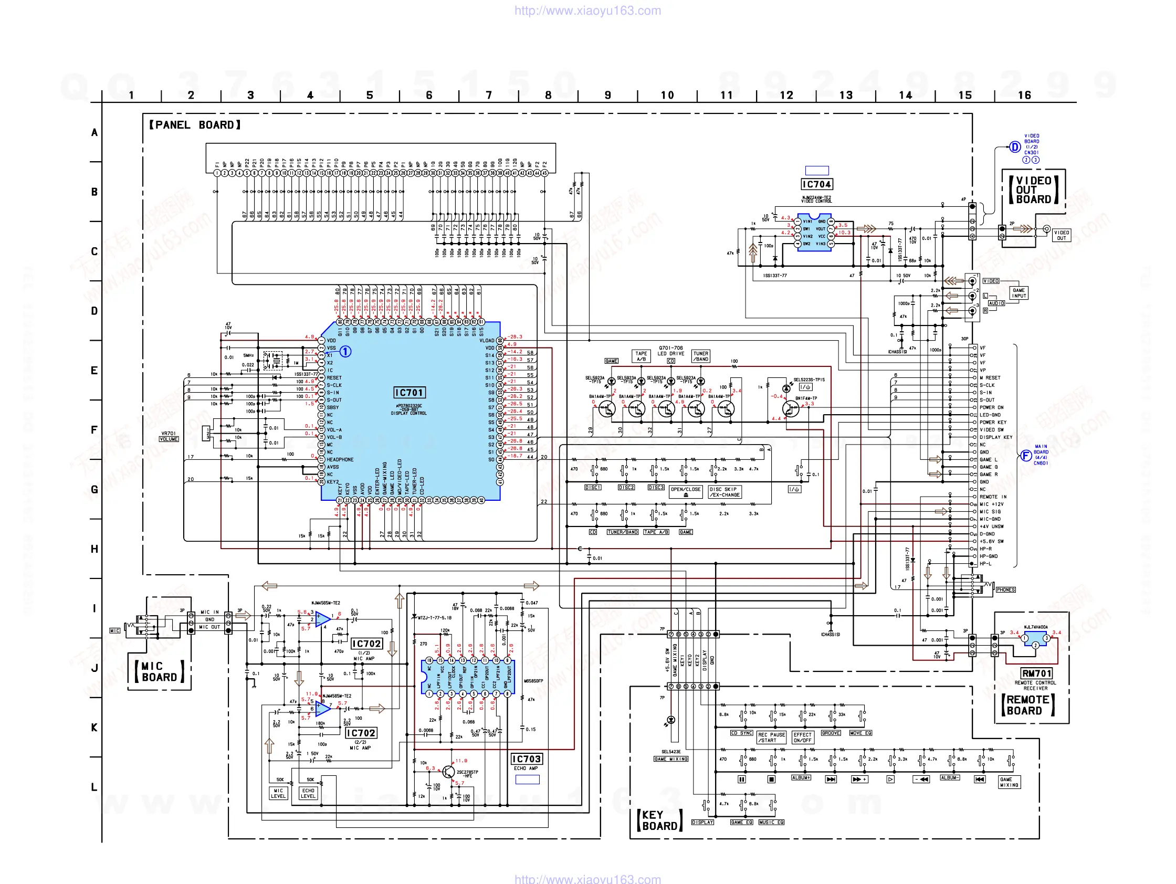Click the empty blue box below IC703

tap(528, 780)
